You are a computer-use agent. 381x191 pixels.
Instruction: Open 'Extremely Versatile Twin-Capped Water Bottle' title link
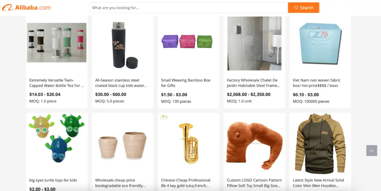tap(56, 83)
